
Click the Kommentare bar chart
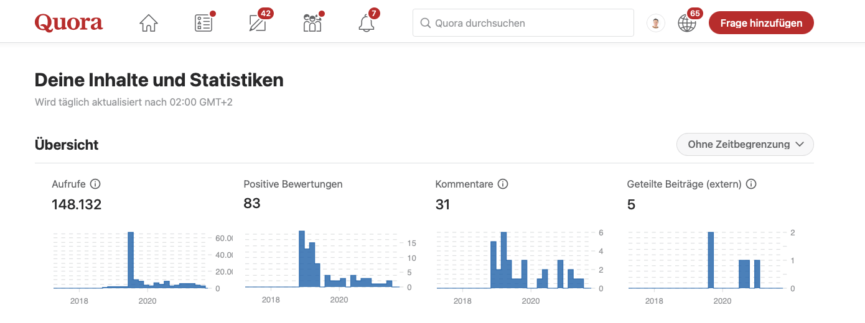510,261
